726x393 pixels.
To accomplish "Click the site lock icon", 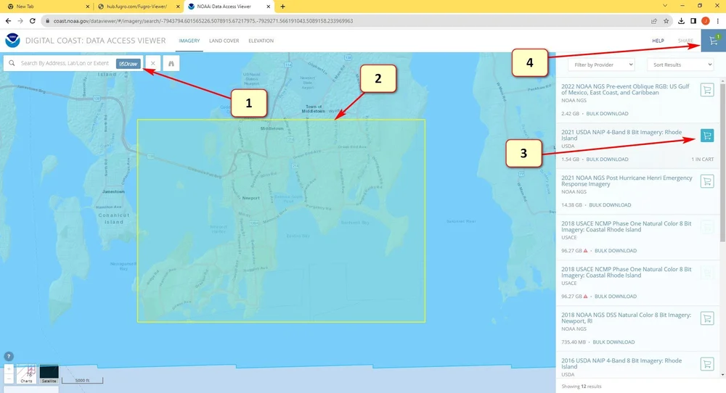I will (x=48, y=21).
